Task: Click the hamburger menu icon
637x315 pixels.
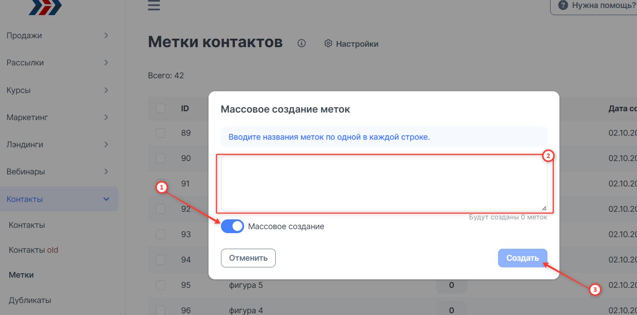Action: (x=154, y=6)
